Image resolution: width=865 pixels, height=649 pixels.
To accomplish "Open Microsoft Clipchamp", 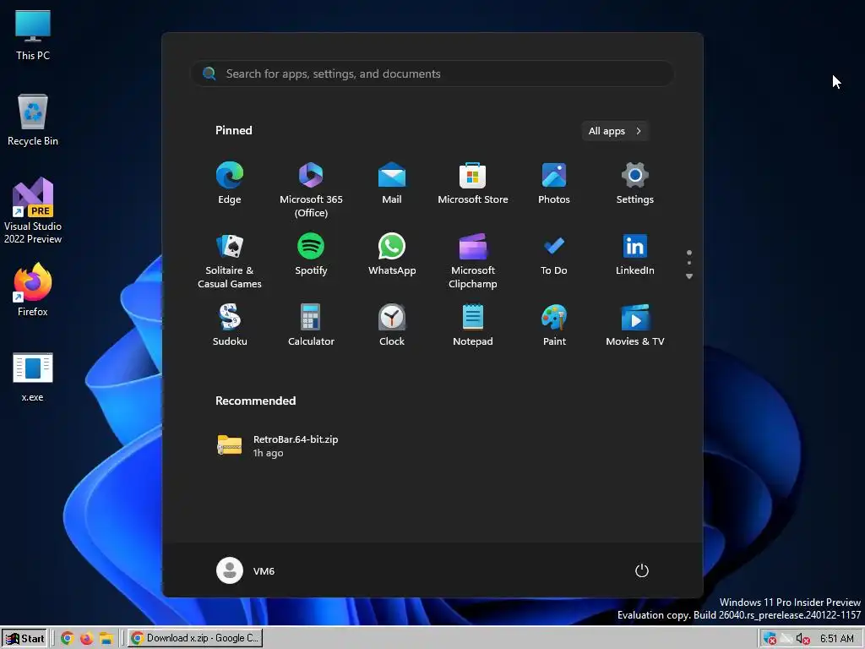I will 473,261.
